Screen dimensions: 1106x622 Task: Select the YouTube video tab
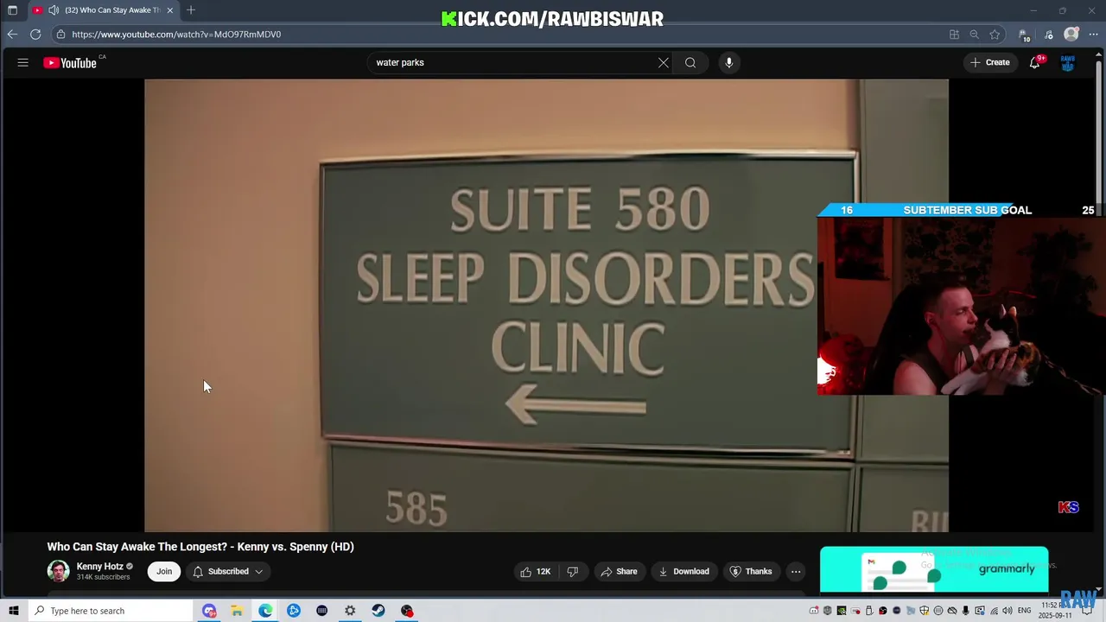[103, 10]
